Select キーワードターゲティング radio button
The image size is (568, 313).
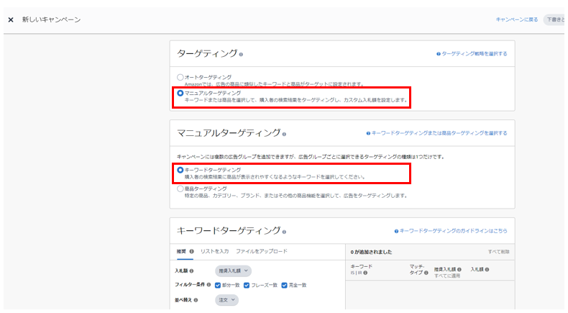180,170
